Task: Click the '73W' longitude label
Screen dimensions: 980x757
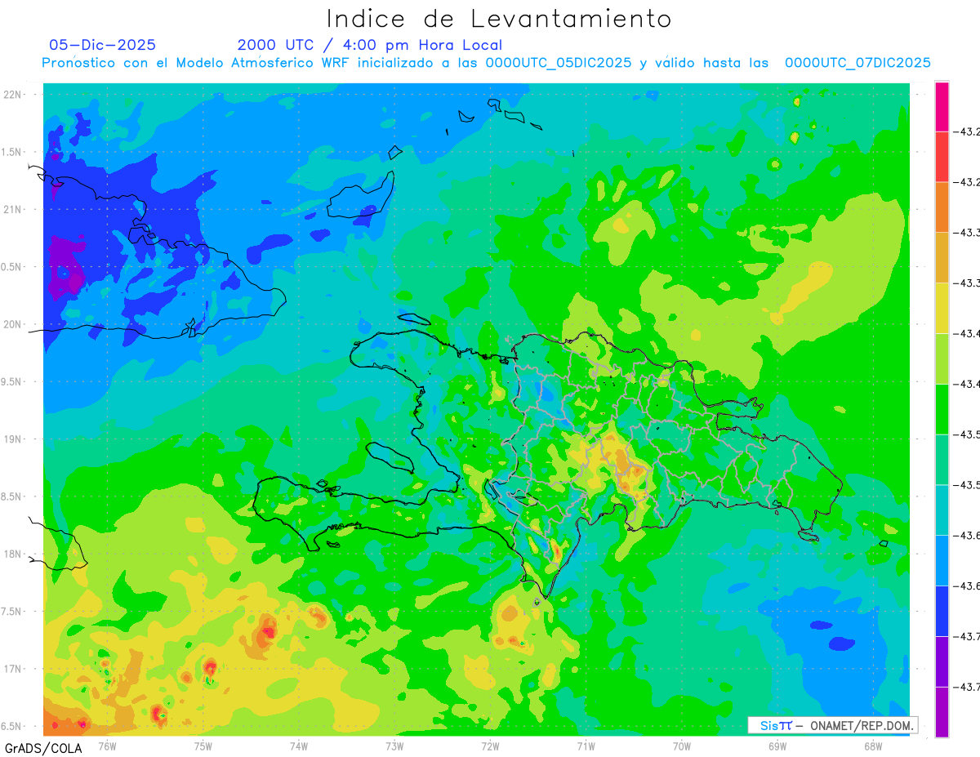Action: [x=394, y=746]
